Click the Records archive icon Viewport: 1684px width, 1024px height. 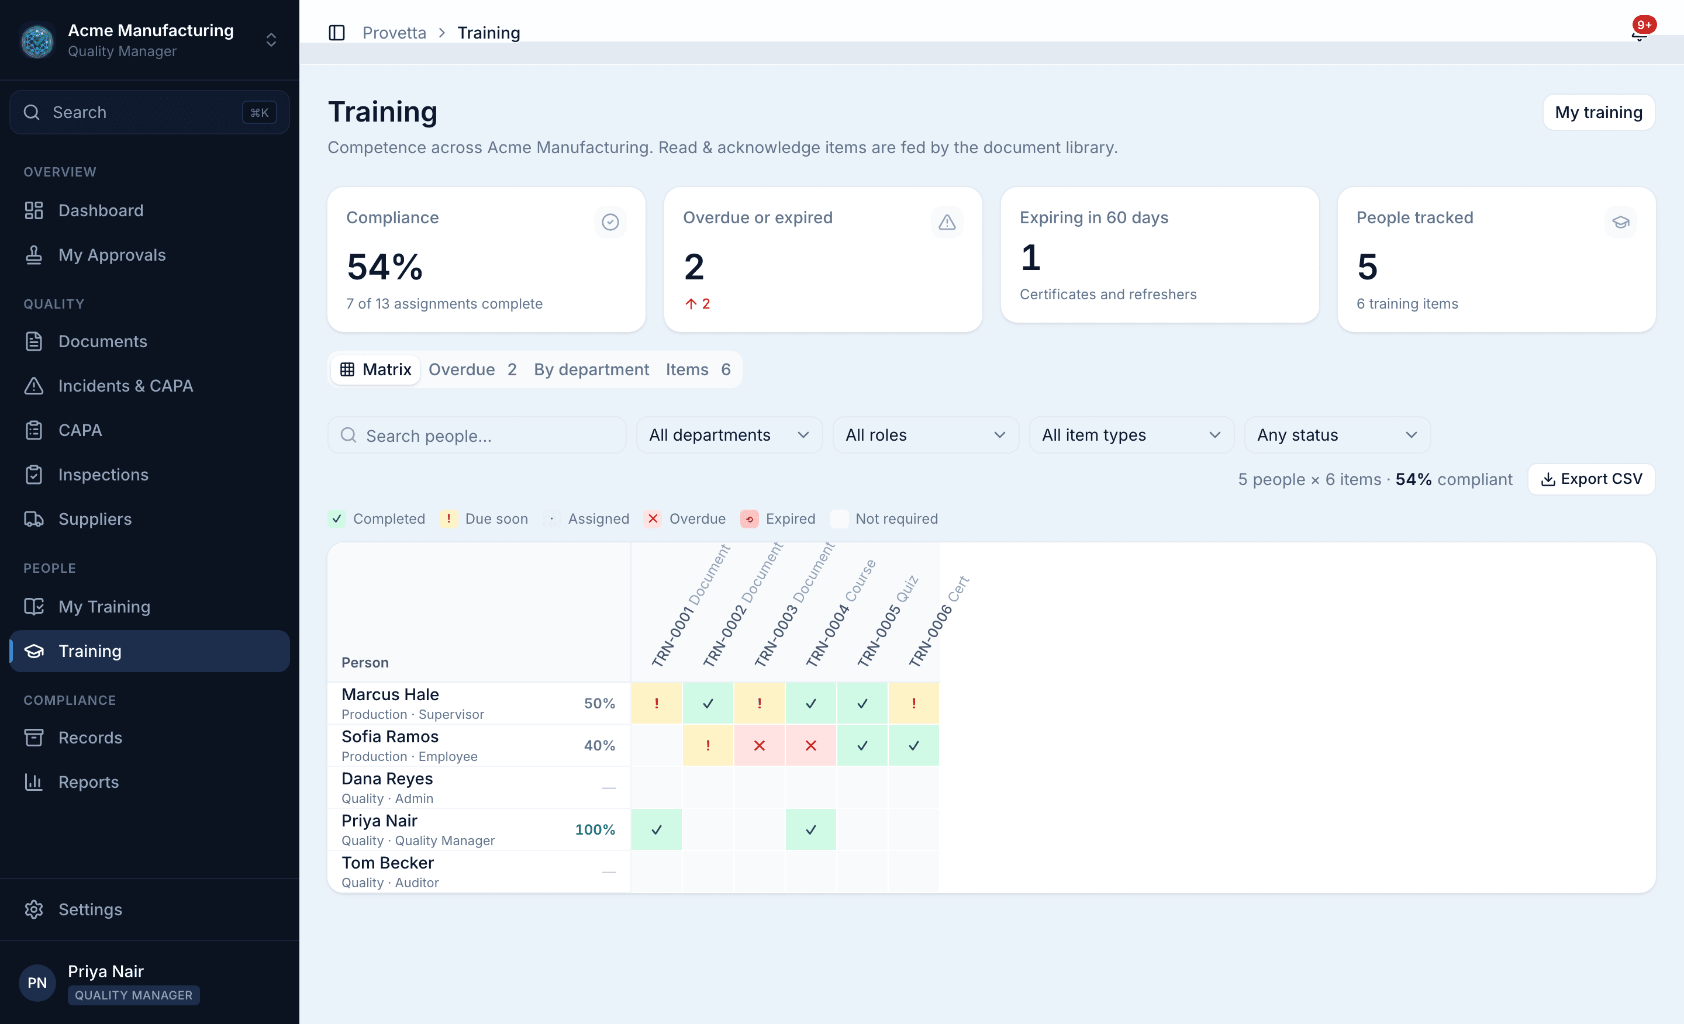[x=33, y=738]
